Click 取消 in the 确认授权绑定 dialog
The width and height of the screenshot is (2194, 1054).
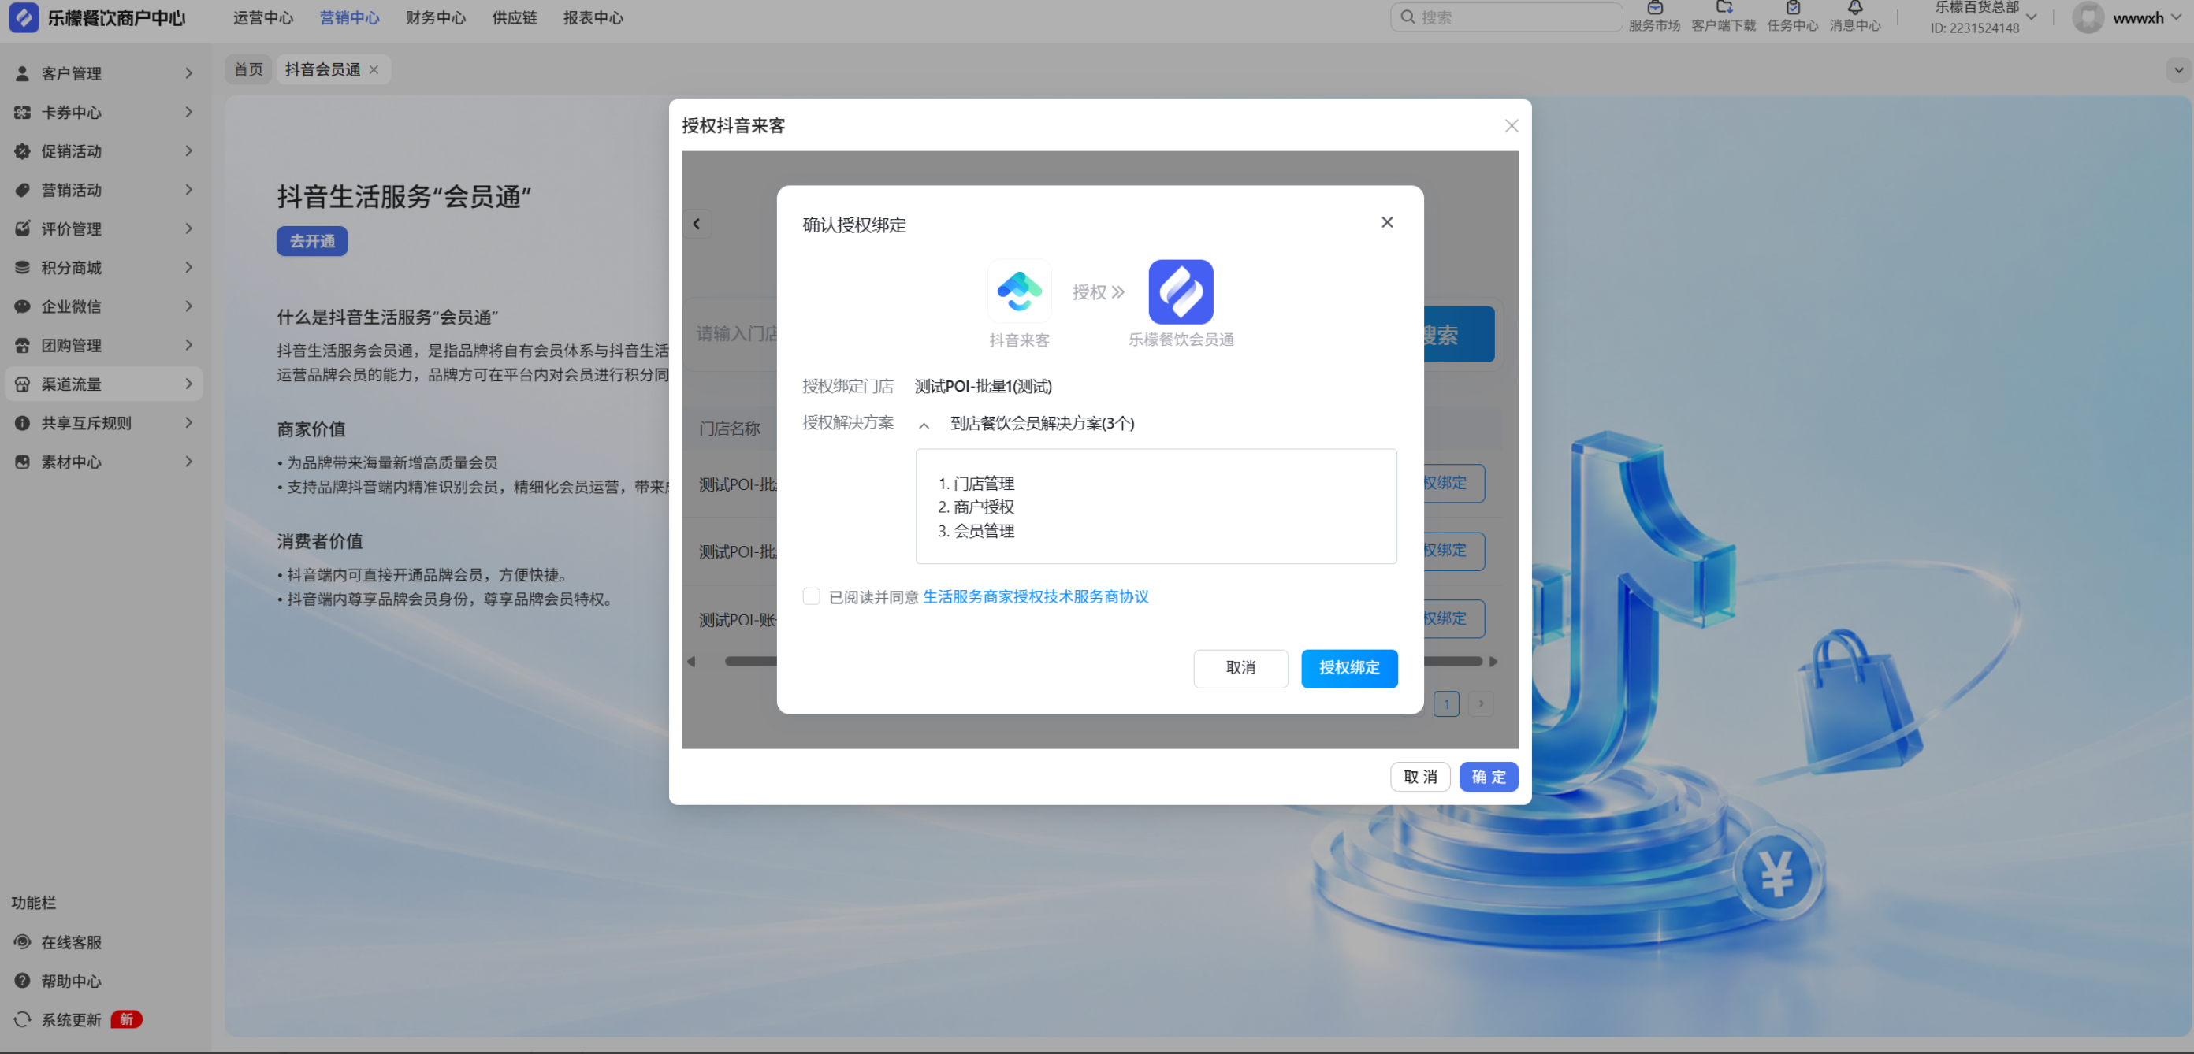click(x=1240, y=668)
